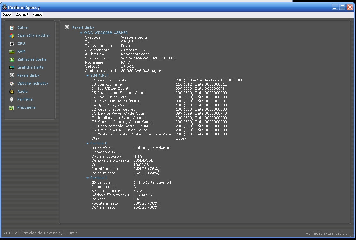Click the 01 Read Error Rate row
Viewport: 356px width, 240px height.
(167, 80)
